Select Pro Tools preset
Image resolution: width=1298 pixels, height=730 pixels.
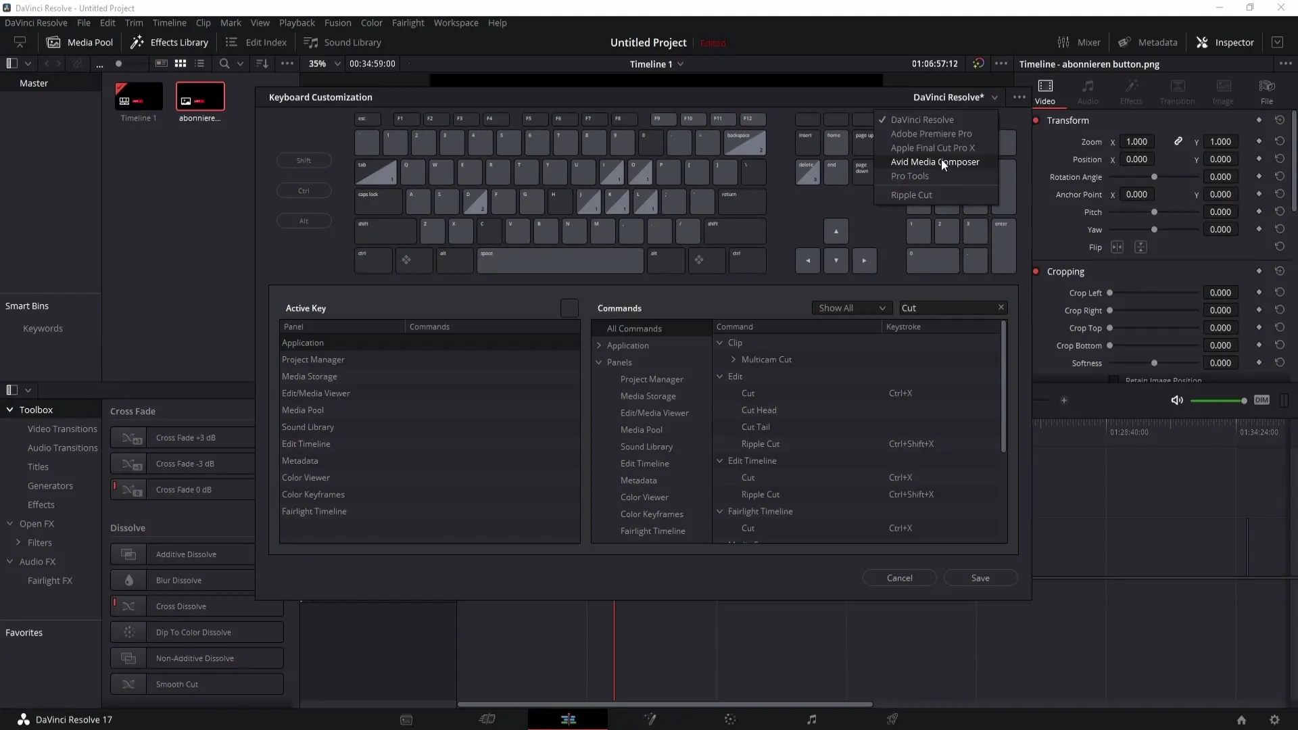(909, 176)
